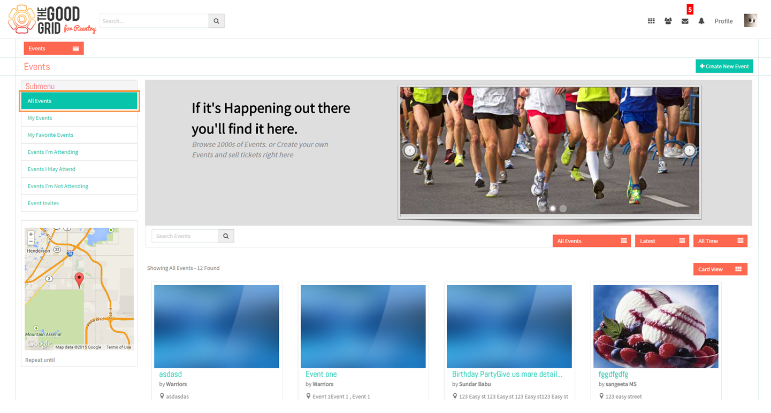Click Warriors under Event one
The width and height of the screenshot is (771, 413).
tap(323, 384)
